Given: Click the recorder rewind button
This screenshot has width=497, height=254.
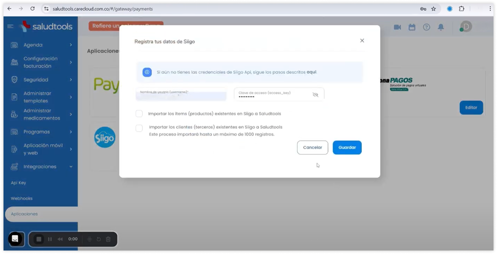Looking at the screenshot, I should click(x=60, y=239).
